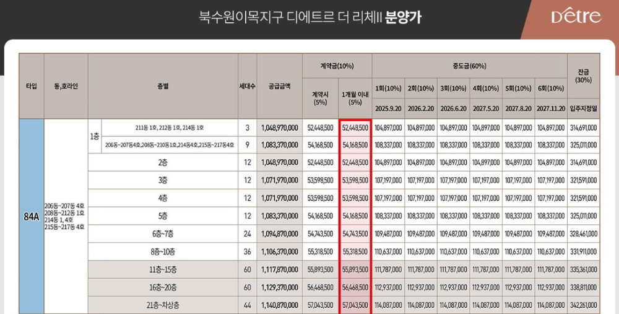Click the 세대수 column header
Viewport: 619px width, 314px height.
click(247, 86)
